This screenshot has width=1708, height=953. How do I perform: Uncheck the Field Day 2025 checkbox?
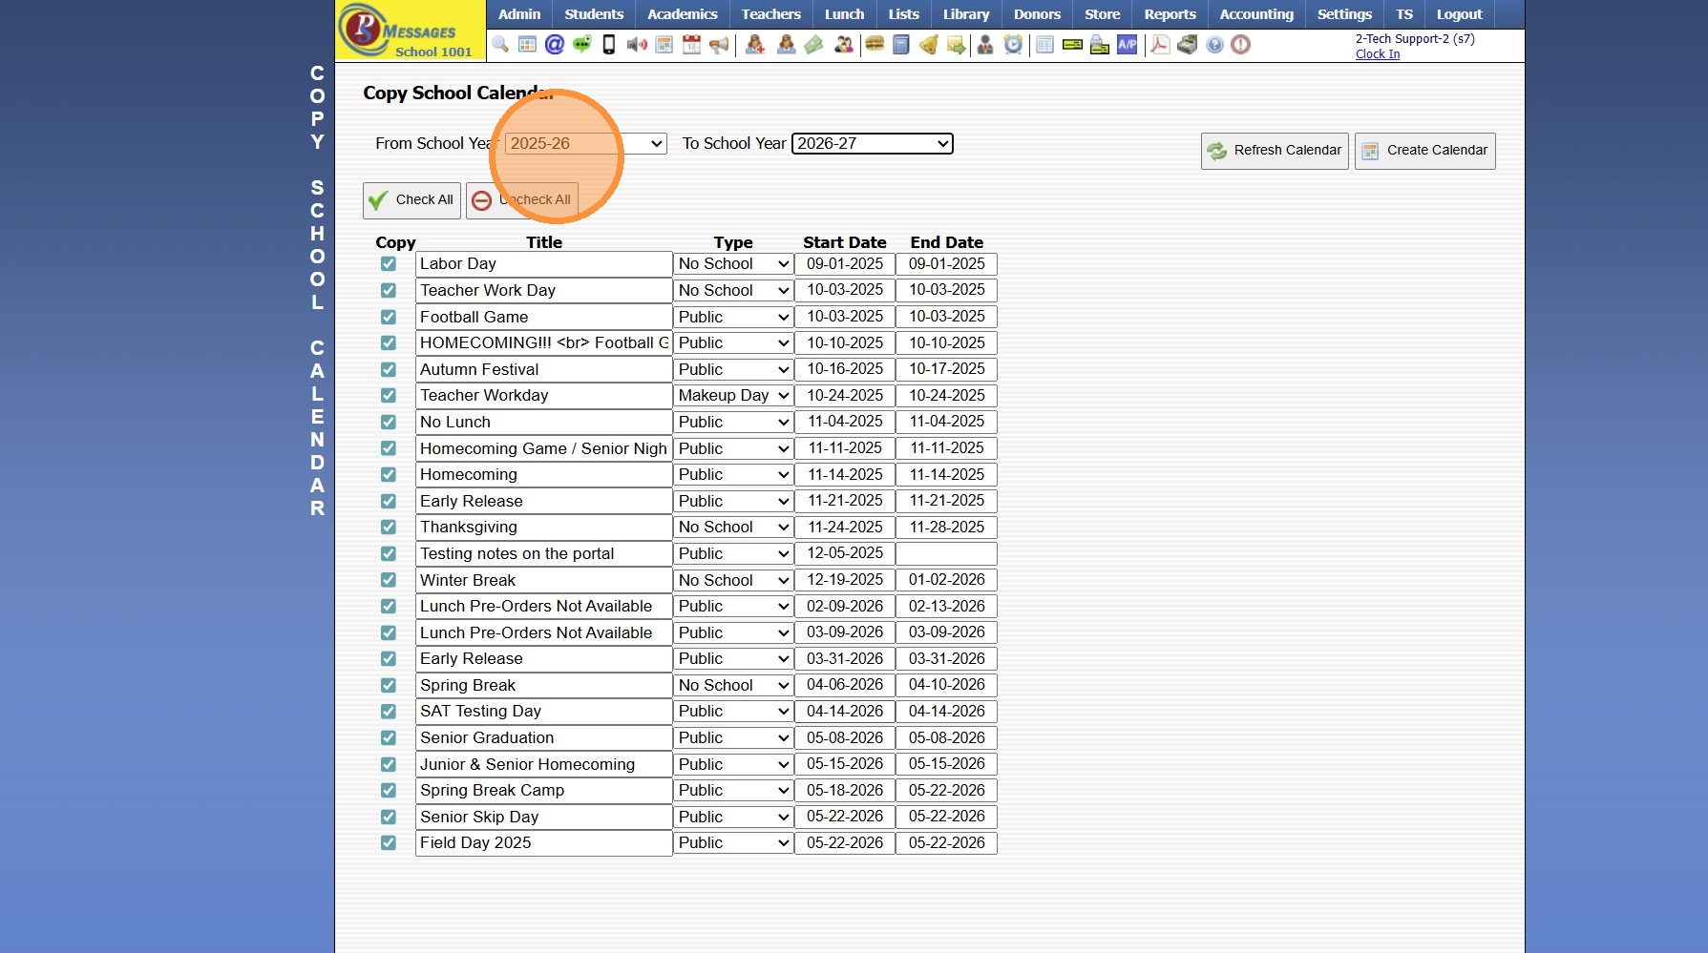pos(389,843)
